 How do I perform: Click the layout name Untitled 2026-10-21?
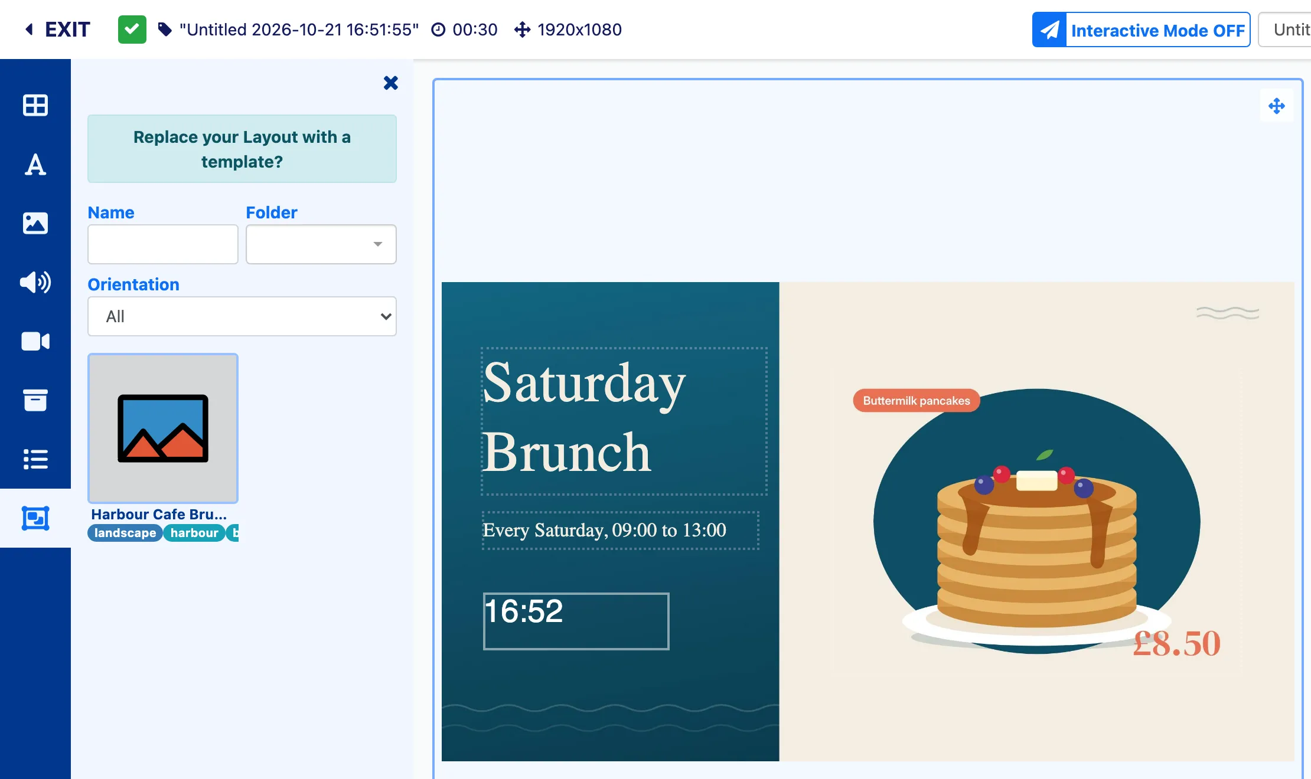[x=299, y=30]
